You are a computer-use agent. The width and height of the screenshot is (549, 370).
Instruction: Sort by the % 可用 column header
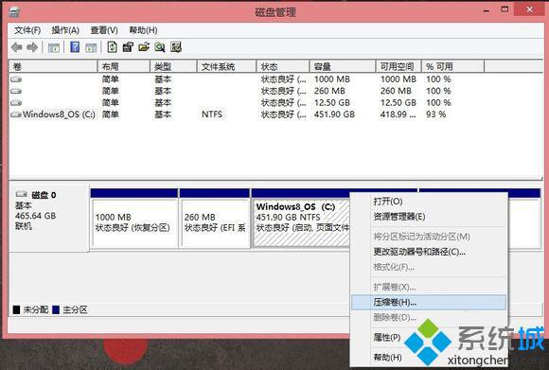point(453,66)
